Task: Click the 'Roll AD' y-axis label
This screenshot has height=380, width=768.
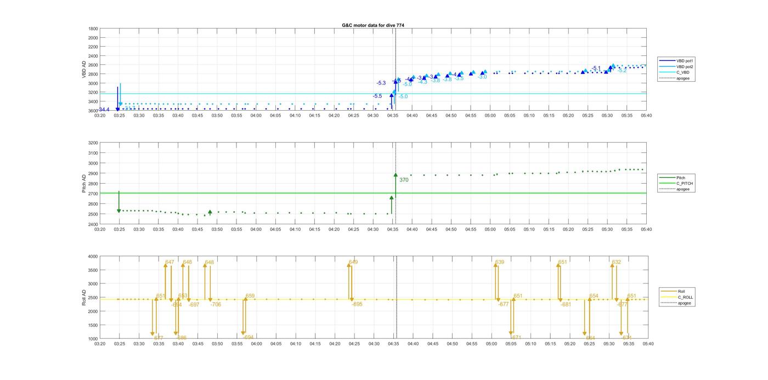Action: pos(84,297)
